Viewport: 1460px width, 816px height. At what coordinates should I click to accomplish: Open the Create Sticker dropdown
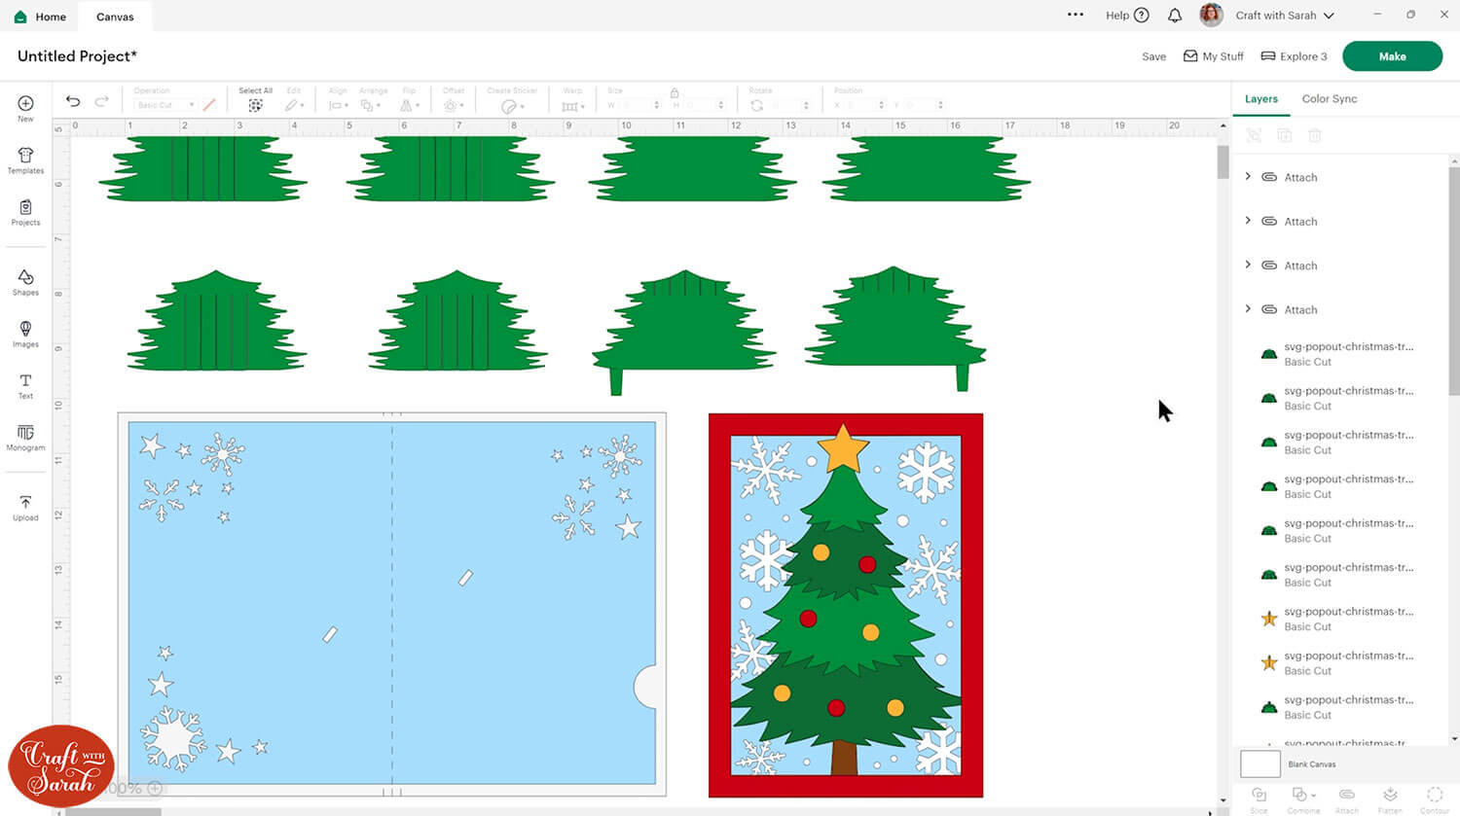(512, 106)
